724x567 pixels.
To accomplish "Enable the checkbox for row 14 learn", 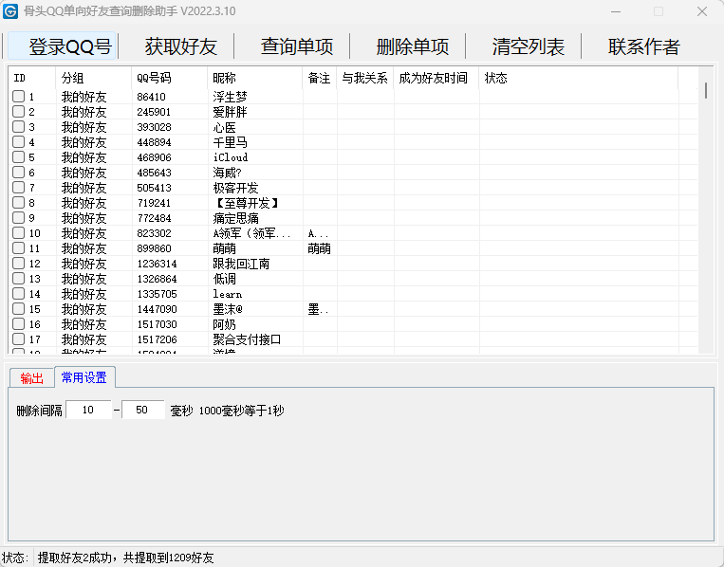I will coord(18,293).
